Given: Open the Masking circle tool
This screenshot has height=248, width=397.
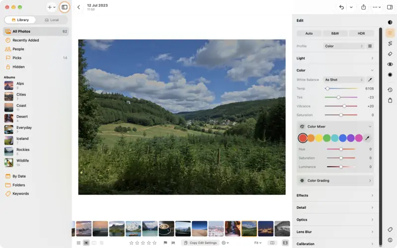Looking at the screenshot, I should 390,75.
